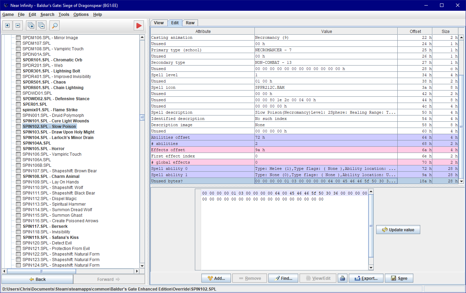The image size is (466, 293).
Task: Select SPIN104.SPL - Larloch's Minor Drain
Action: [58, 138]
